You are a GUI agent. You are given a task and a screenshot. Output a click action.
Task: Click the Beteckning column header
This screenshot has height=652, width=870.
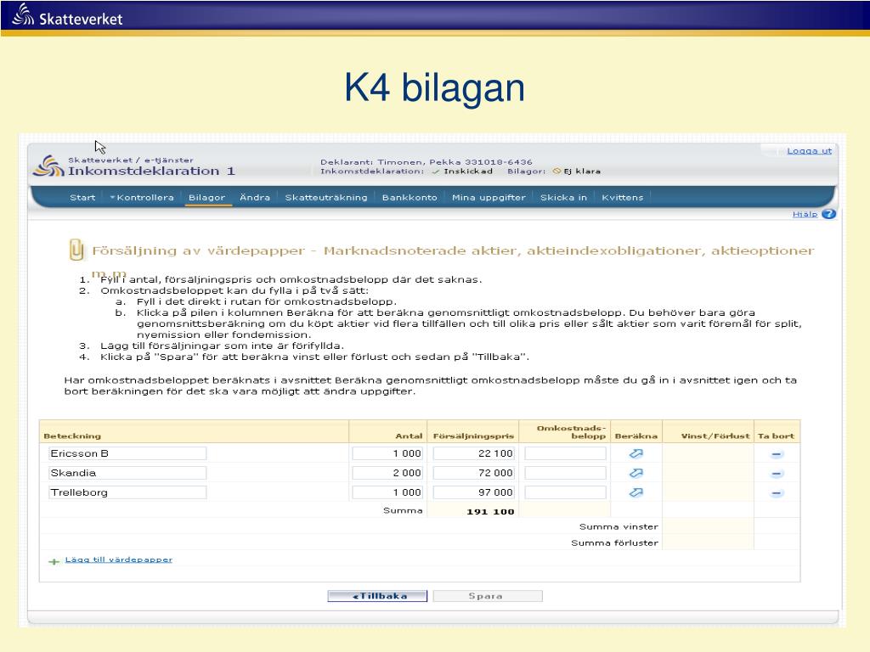(x=72, y=436)
